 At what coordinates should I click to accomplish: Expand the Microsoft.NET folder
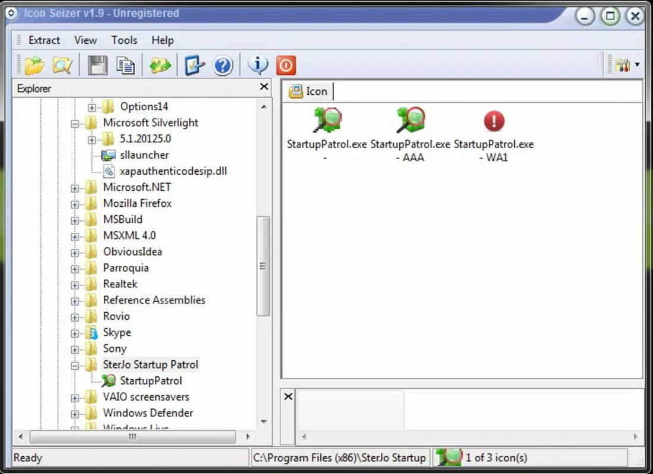tap(75, 188)
